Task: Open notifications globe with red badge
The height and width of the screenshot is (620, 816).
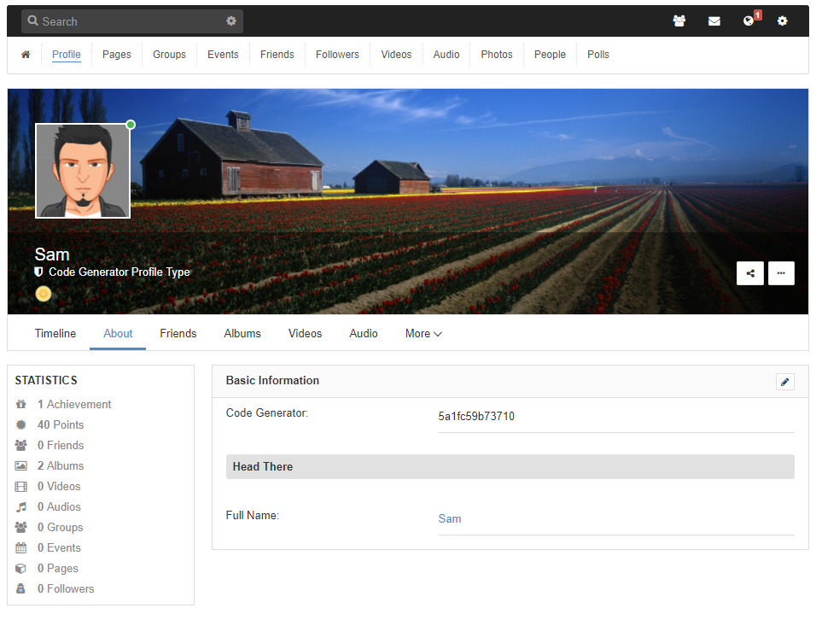Action: tap(749, 21)
